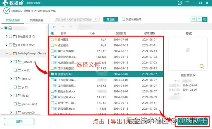Click the file placeholder in preview pane
This screenshot has width=212, height=129.
pyautogui.click(x=188, y=50)
